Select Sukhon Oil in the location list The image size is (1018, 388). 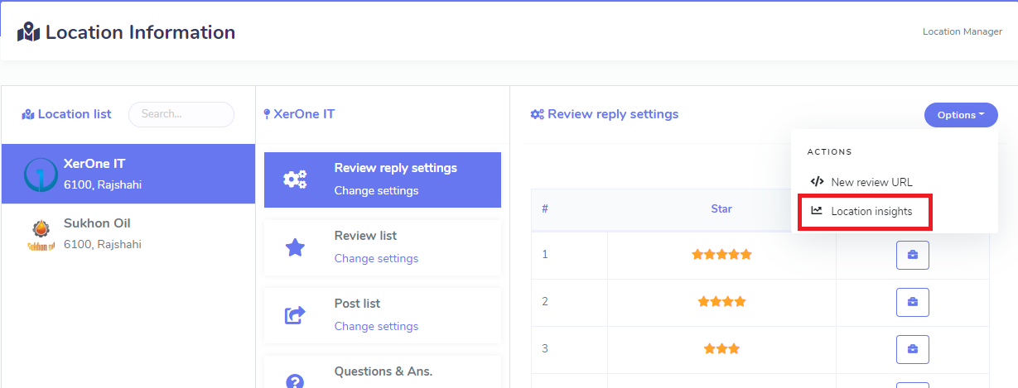(128, 234)
